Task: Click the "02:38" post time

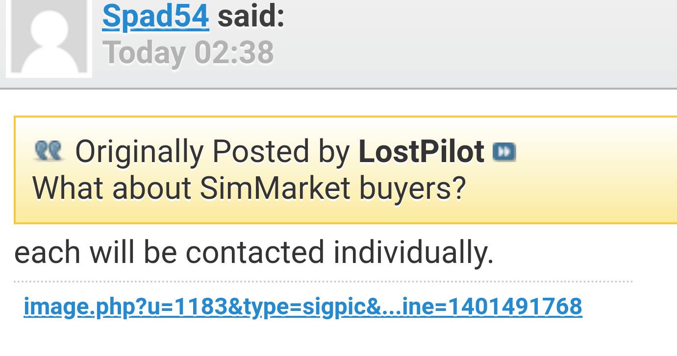Action: 234,52
